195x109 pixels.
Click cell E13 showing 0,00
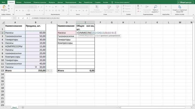point(85,71)
